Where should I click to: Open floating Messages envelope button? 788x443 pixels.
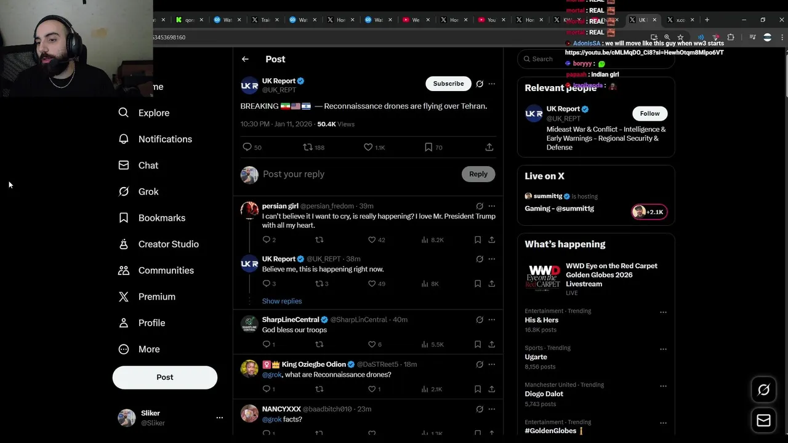763,421
